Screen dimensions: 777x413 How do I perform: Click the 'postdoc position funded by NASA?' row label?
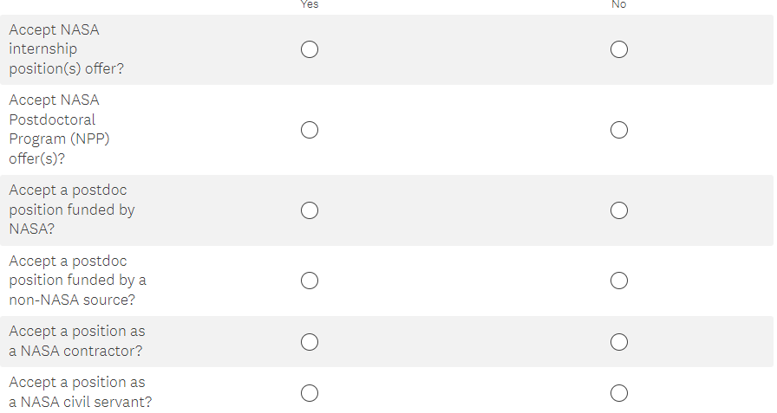tap(72, 210)
